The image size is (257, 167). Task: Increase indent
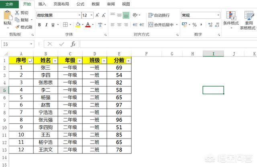142,25
